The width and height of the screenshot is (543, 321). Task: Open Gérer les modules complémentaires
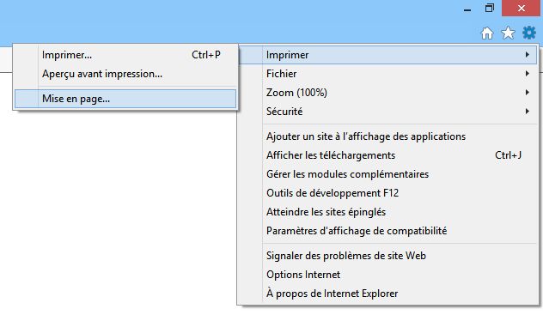387,174
